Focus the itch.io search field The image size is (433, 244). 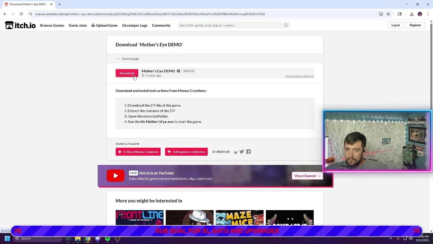coord(231,25)
